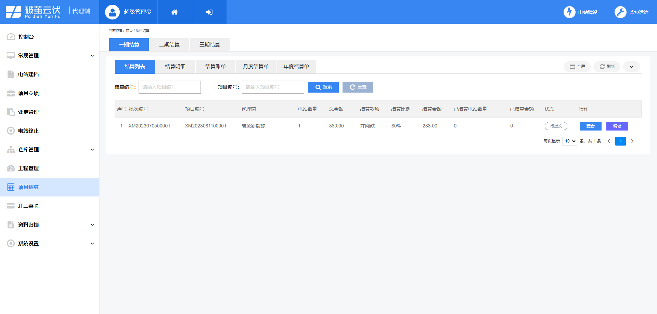This screenshot has width=657, height=314.
Task: Select the 结算明细 tab
Action: pos(175,67)
